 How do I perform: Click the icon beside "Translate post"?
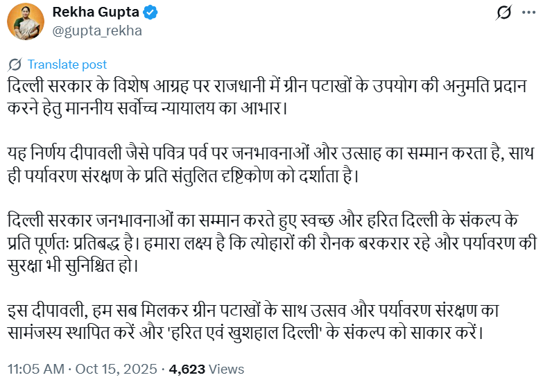[x=15, y=64]
